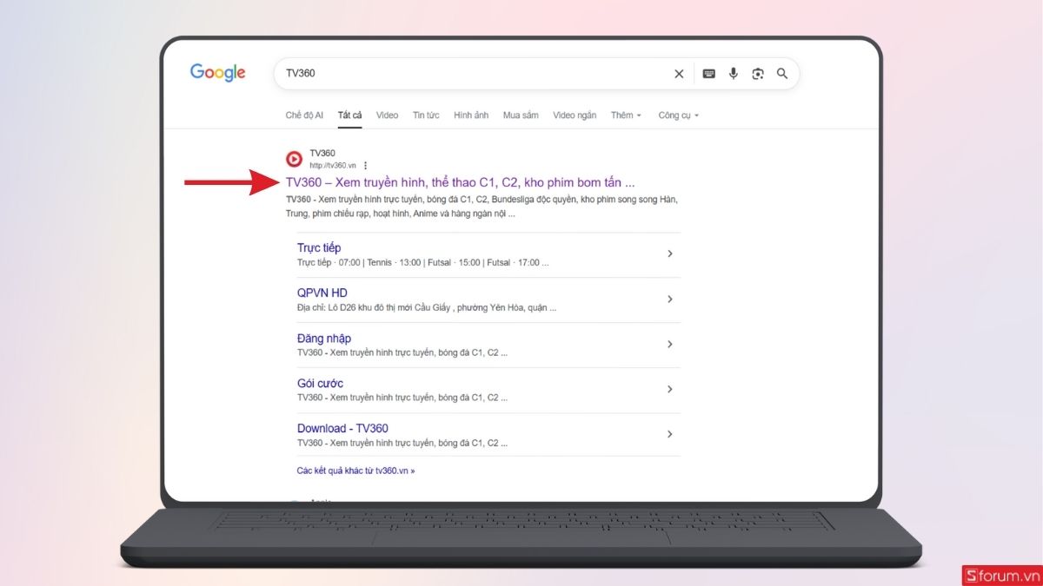
Task: Expand the Công cụ dropdown
Action: (678, 115)
